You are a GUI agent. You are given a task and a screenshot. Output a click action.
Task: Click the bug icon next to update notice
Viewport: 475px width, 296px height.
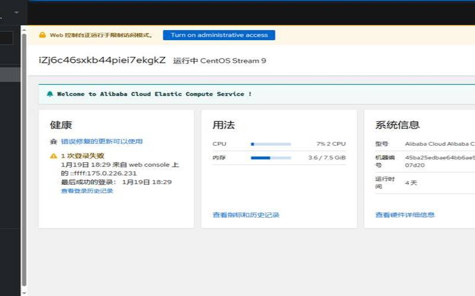[x=53, y=141]
